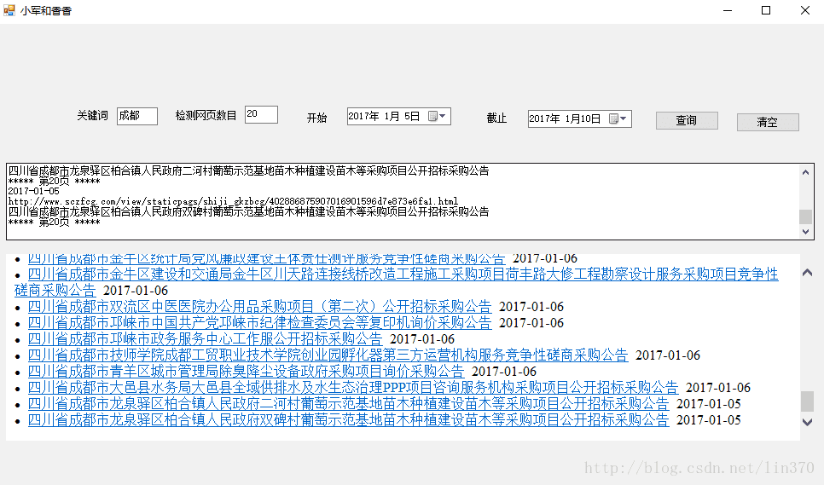Viewport: 824px width, 485px height.
Task: Select the year 2017年 in end date
Action: point(544,119)
